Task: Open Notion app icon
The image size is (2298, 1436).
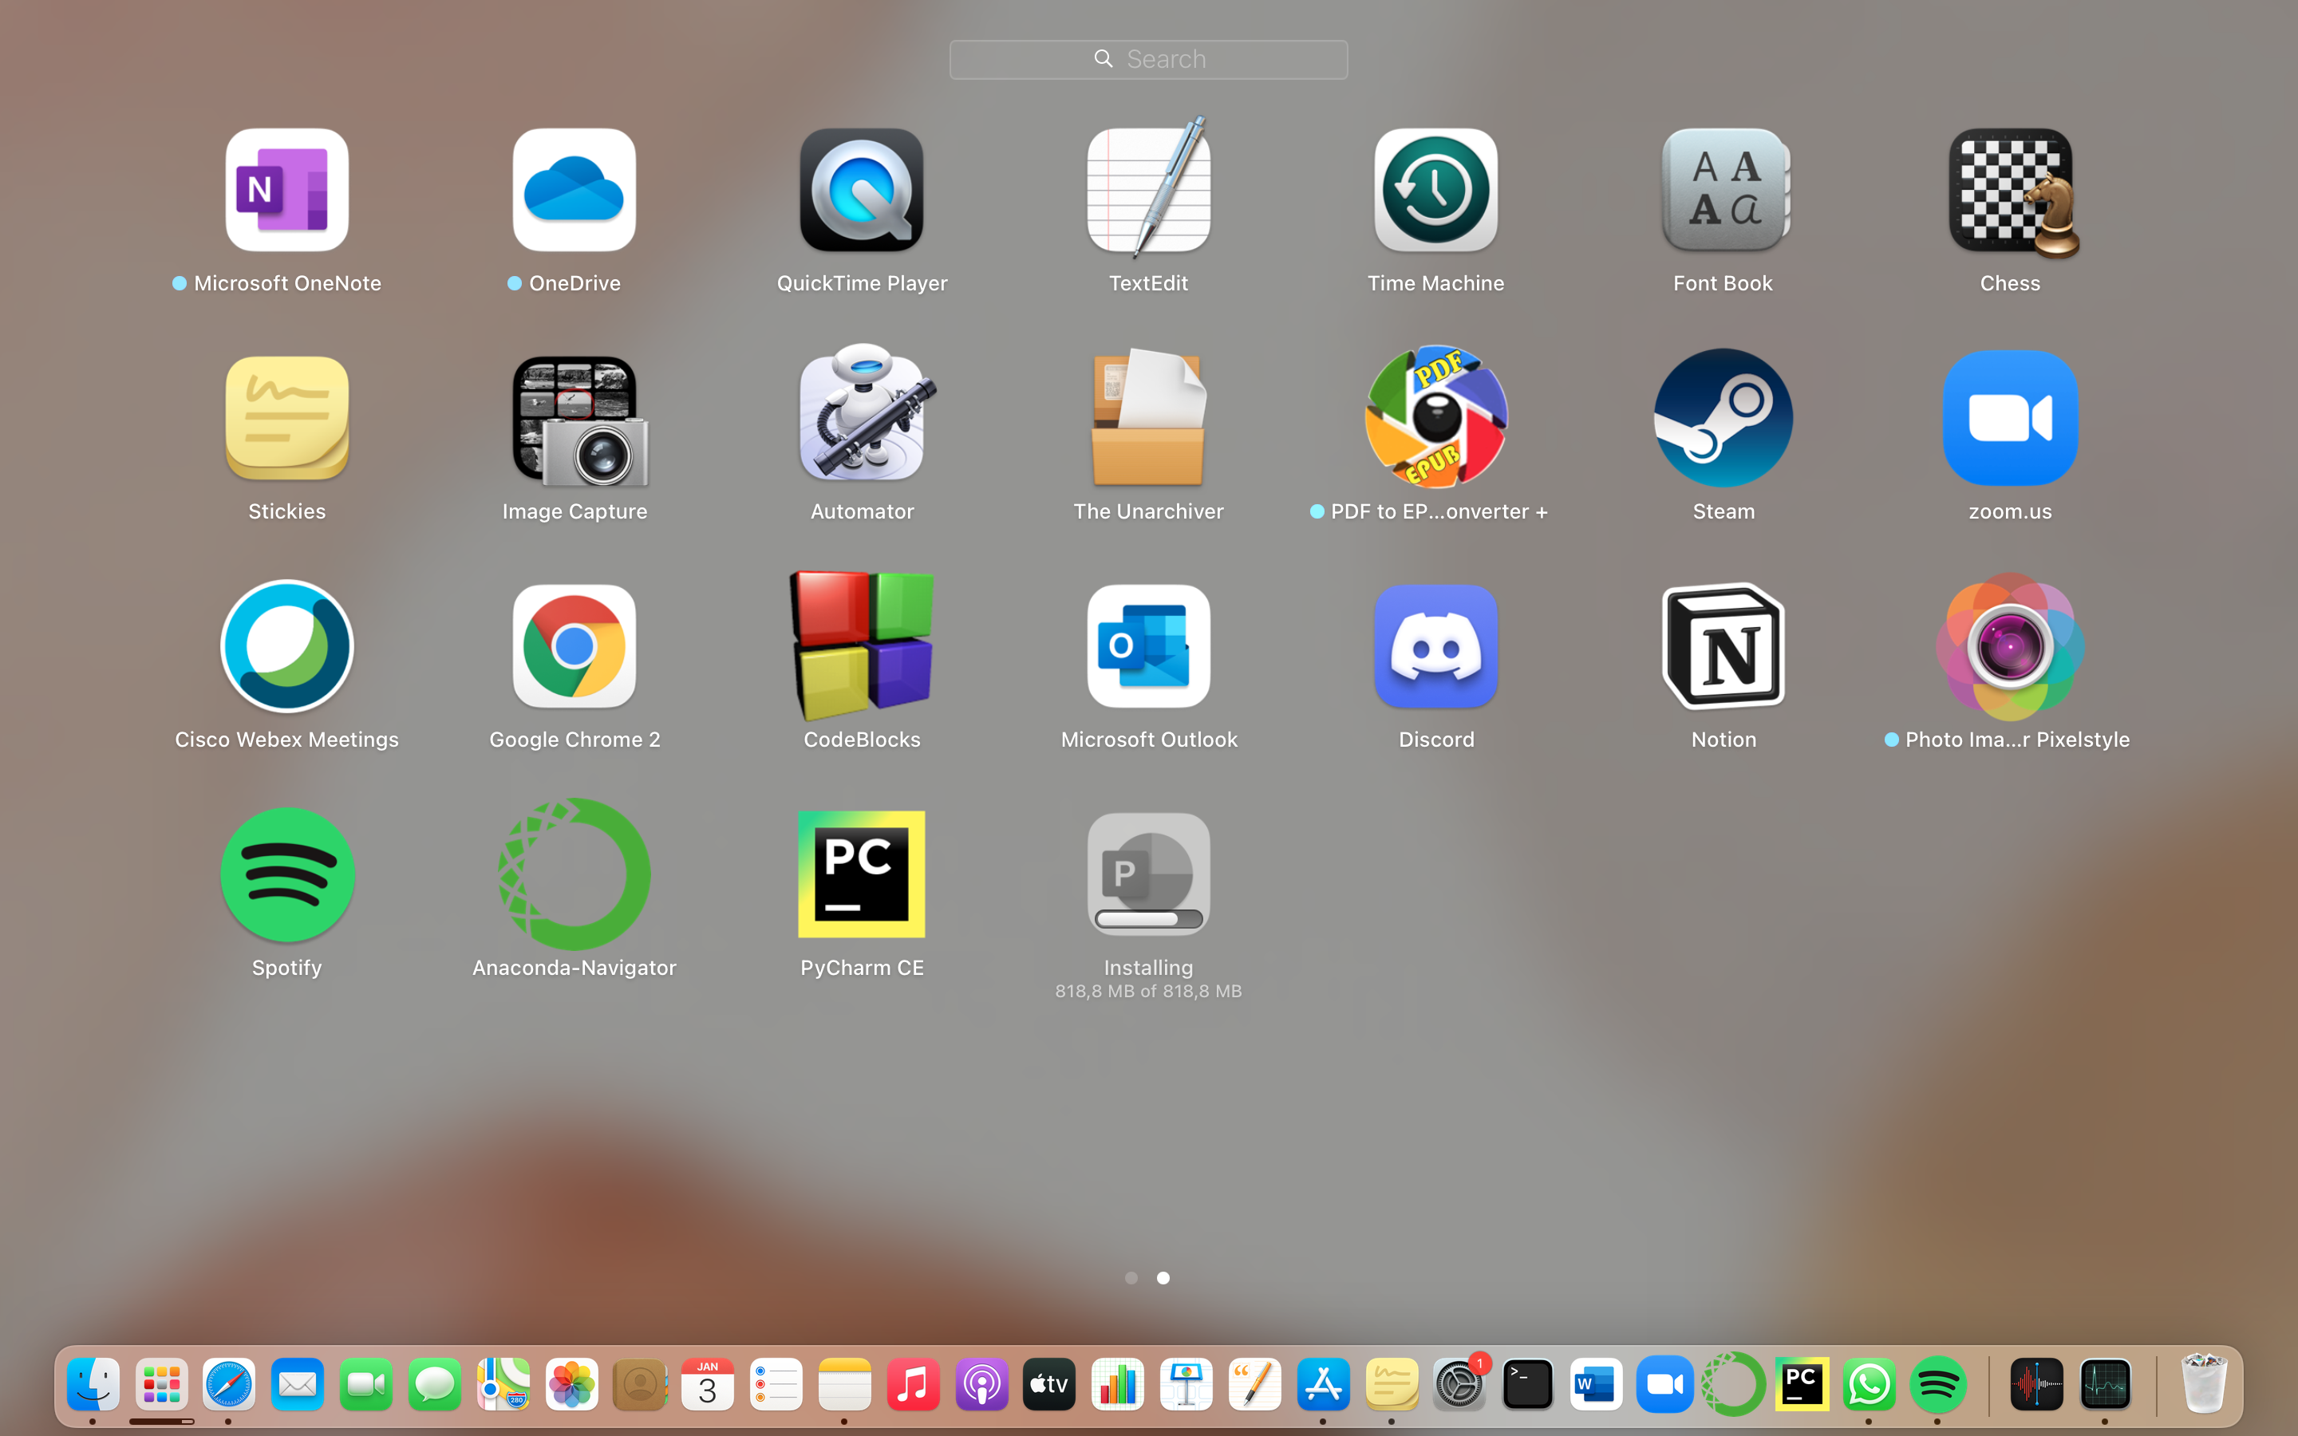Action: coord(1723,646)
